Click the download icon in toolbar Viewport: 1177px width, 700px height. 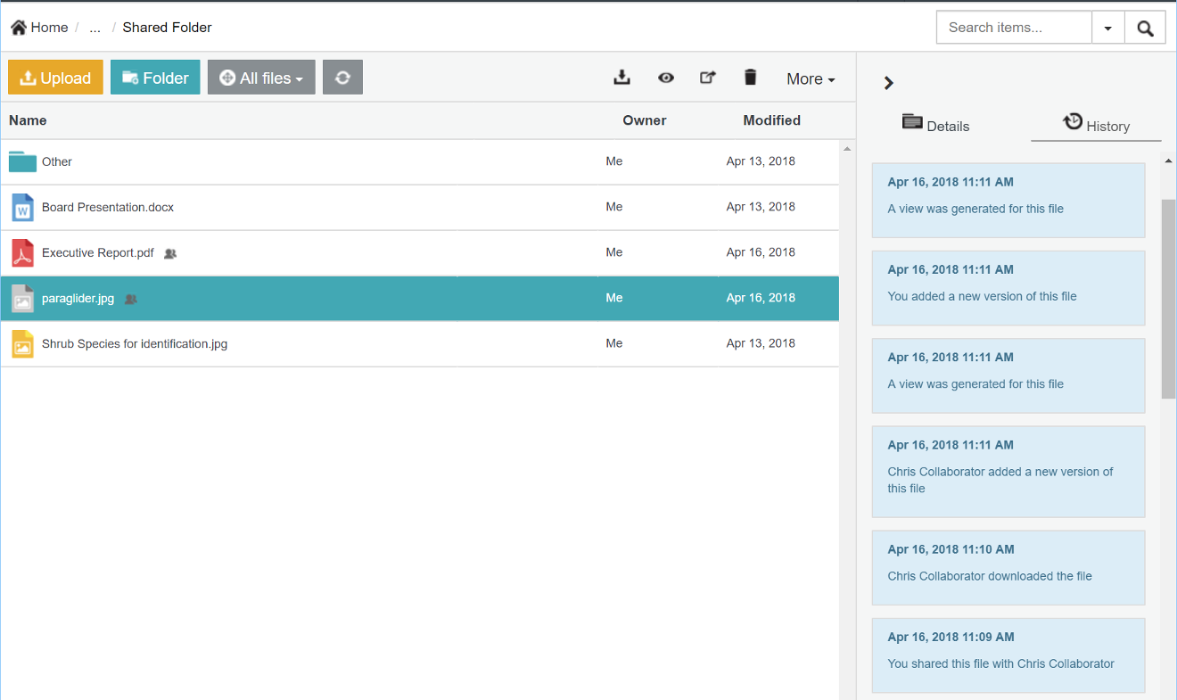pyautogui.click(x=621, y=78)
